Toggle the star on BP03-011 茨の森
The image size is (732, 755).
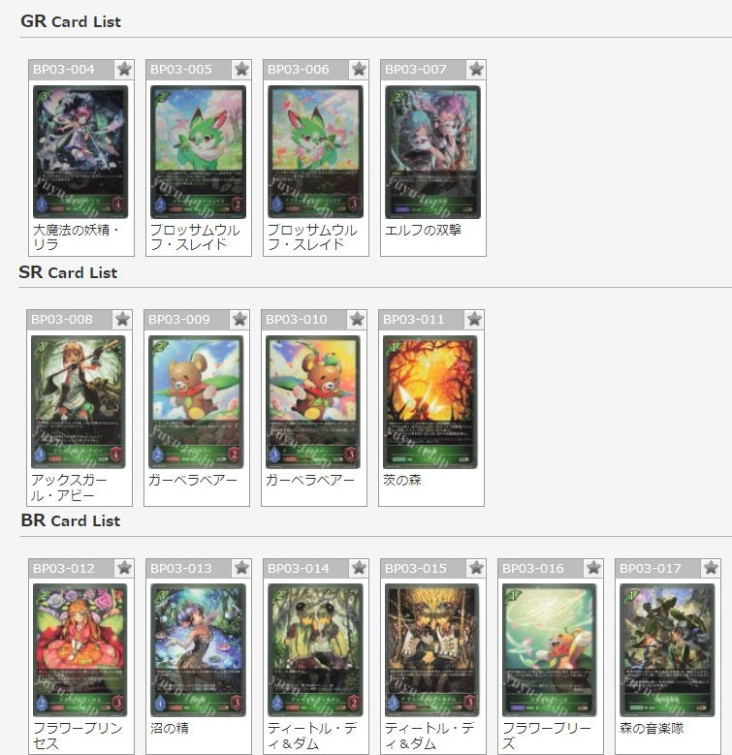(x=474, y=319)
